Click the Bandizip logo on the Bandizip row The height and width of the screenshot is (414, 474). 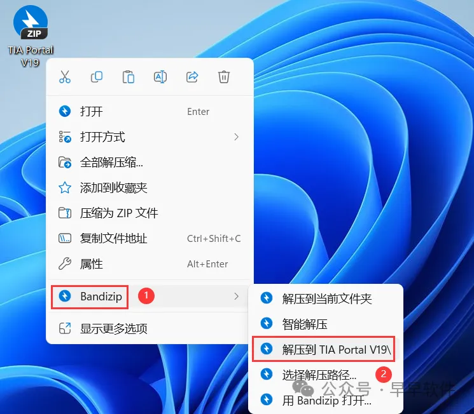65,296
